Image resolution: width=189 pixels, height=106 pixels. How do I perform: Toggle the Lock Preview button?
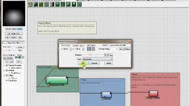(8, 58)
